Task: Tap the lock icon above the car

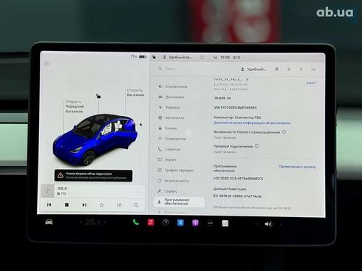Action: [x=98, y=96]
